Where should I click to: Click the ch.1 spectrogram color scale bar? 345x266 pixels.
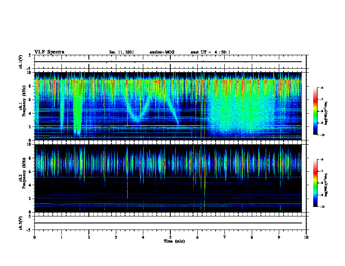click(x=315, y=111)
